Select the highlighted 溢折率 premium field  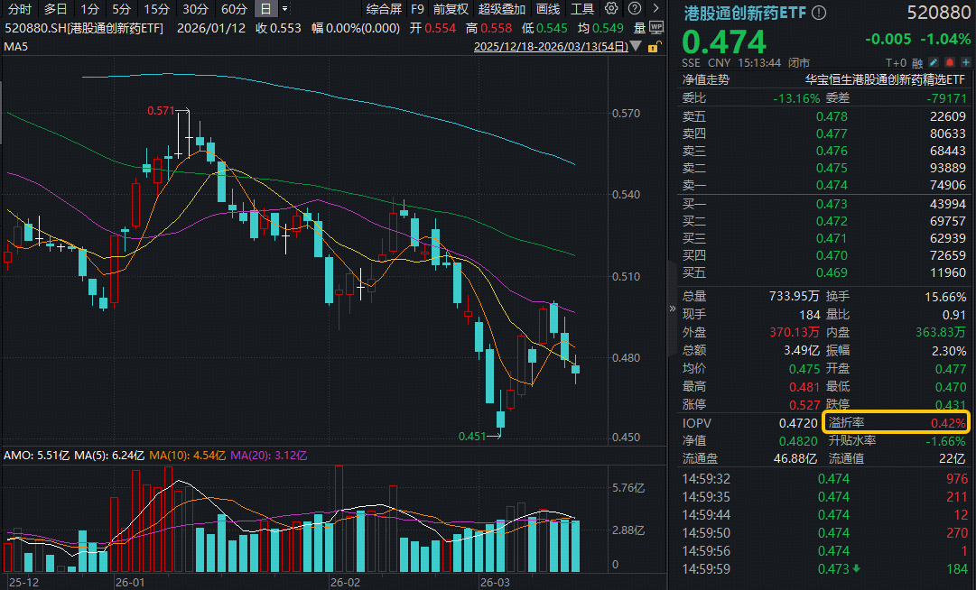click(896, 422)
